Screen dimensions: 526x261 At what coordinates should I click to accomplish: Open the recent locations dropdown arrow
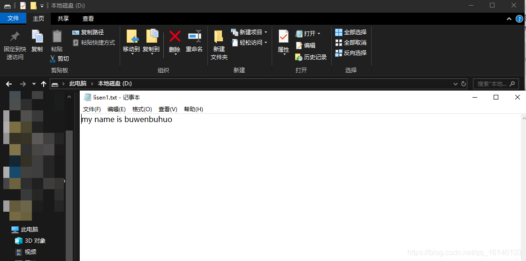point(34,84)
